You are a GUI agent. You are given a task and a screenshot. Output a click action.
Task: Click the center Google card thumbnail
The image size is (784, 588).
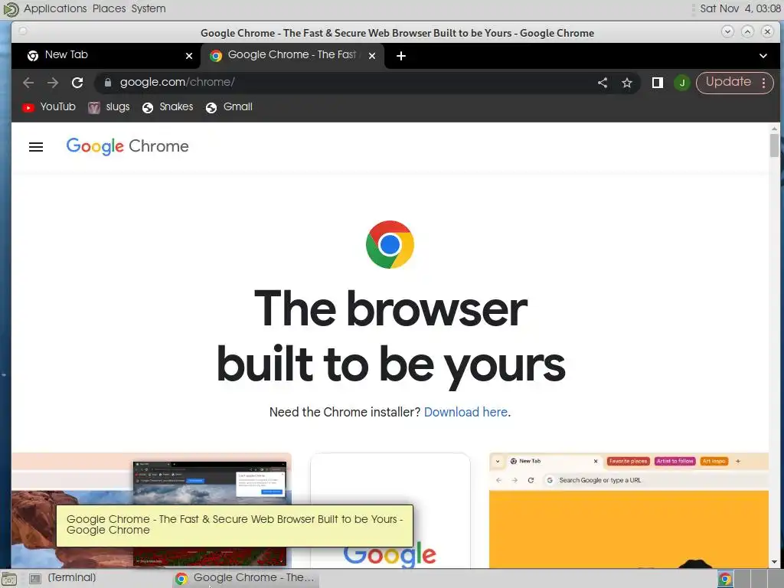[x=390, y=511]
